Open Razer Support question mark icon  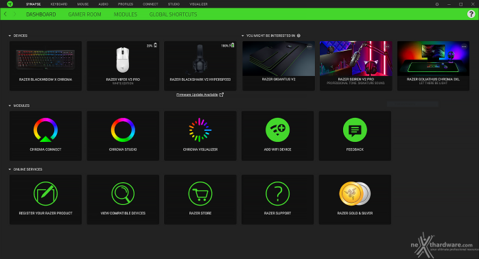(277, 193)
